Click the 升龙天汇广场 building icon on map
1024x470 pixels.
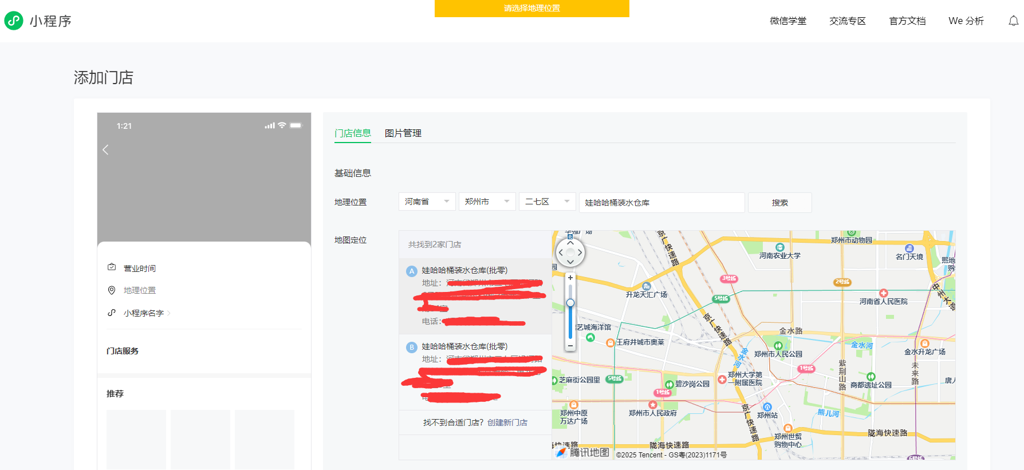[647, 286]
